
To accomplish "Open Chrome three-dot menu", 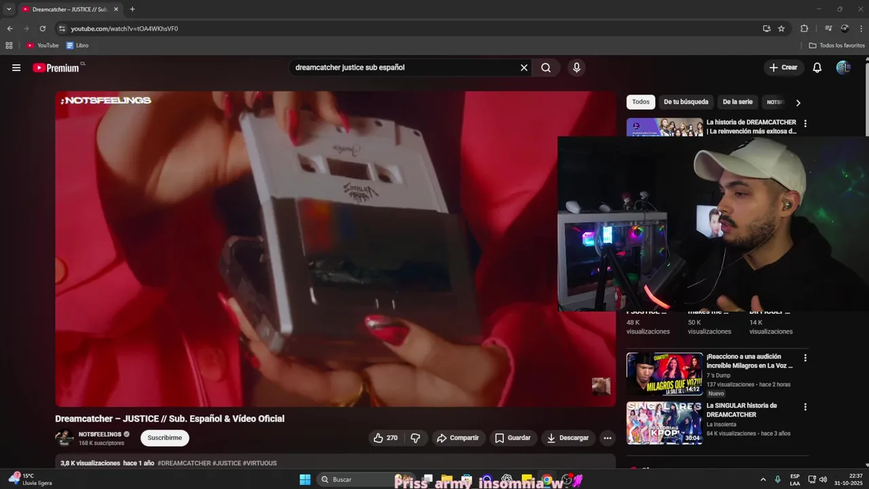I will [x=860, y=29].
